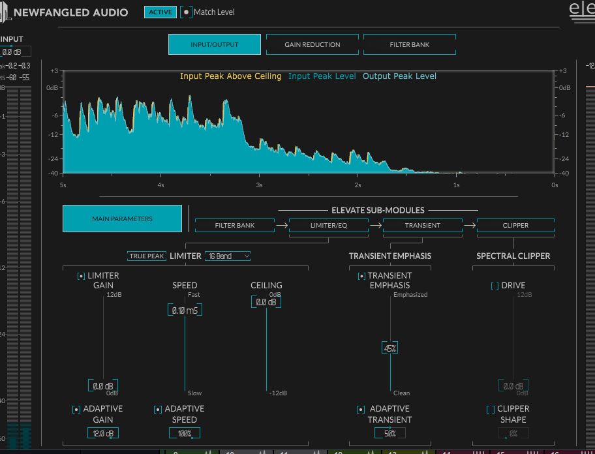Toggle the TRUE PEAK button
The height and width of the screenshot is (454, 595).
pyautogui.click(x=147, y=256)
